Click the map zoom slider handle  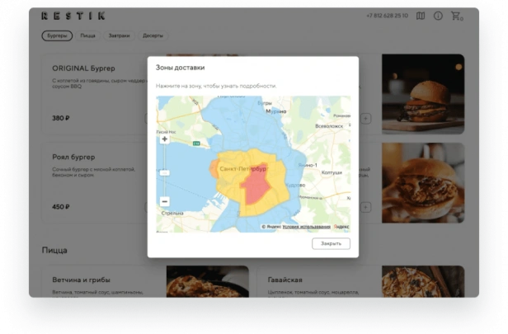[164, 172]
